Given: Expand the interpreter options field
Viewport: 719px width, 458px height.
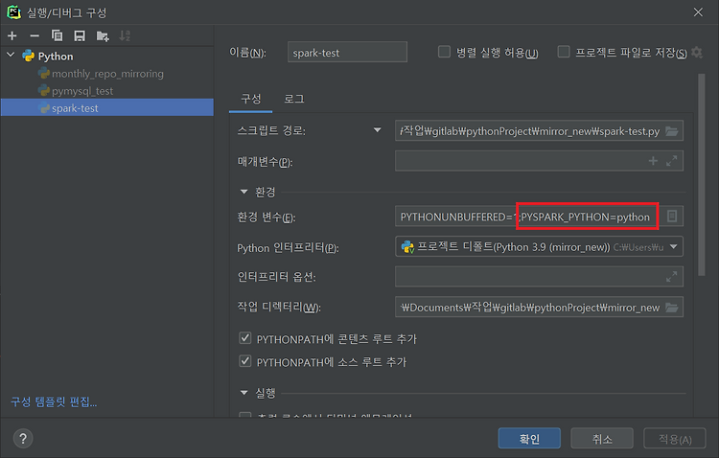Looking at the screenshot, I should pos(672,277).
